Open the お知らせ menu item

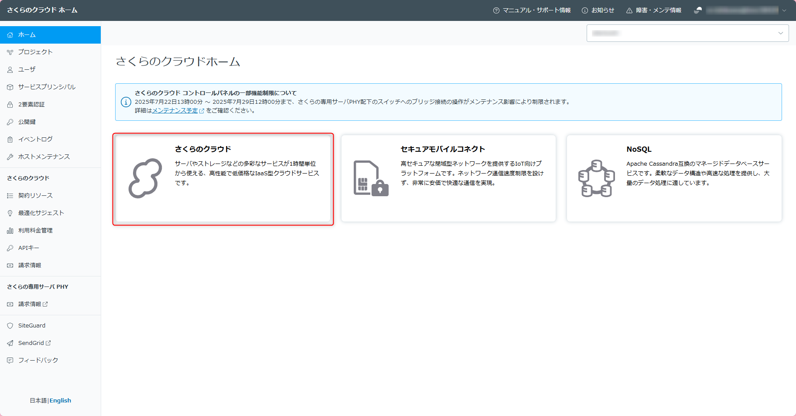[598, 10]
